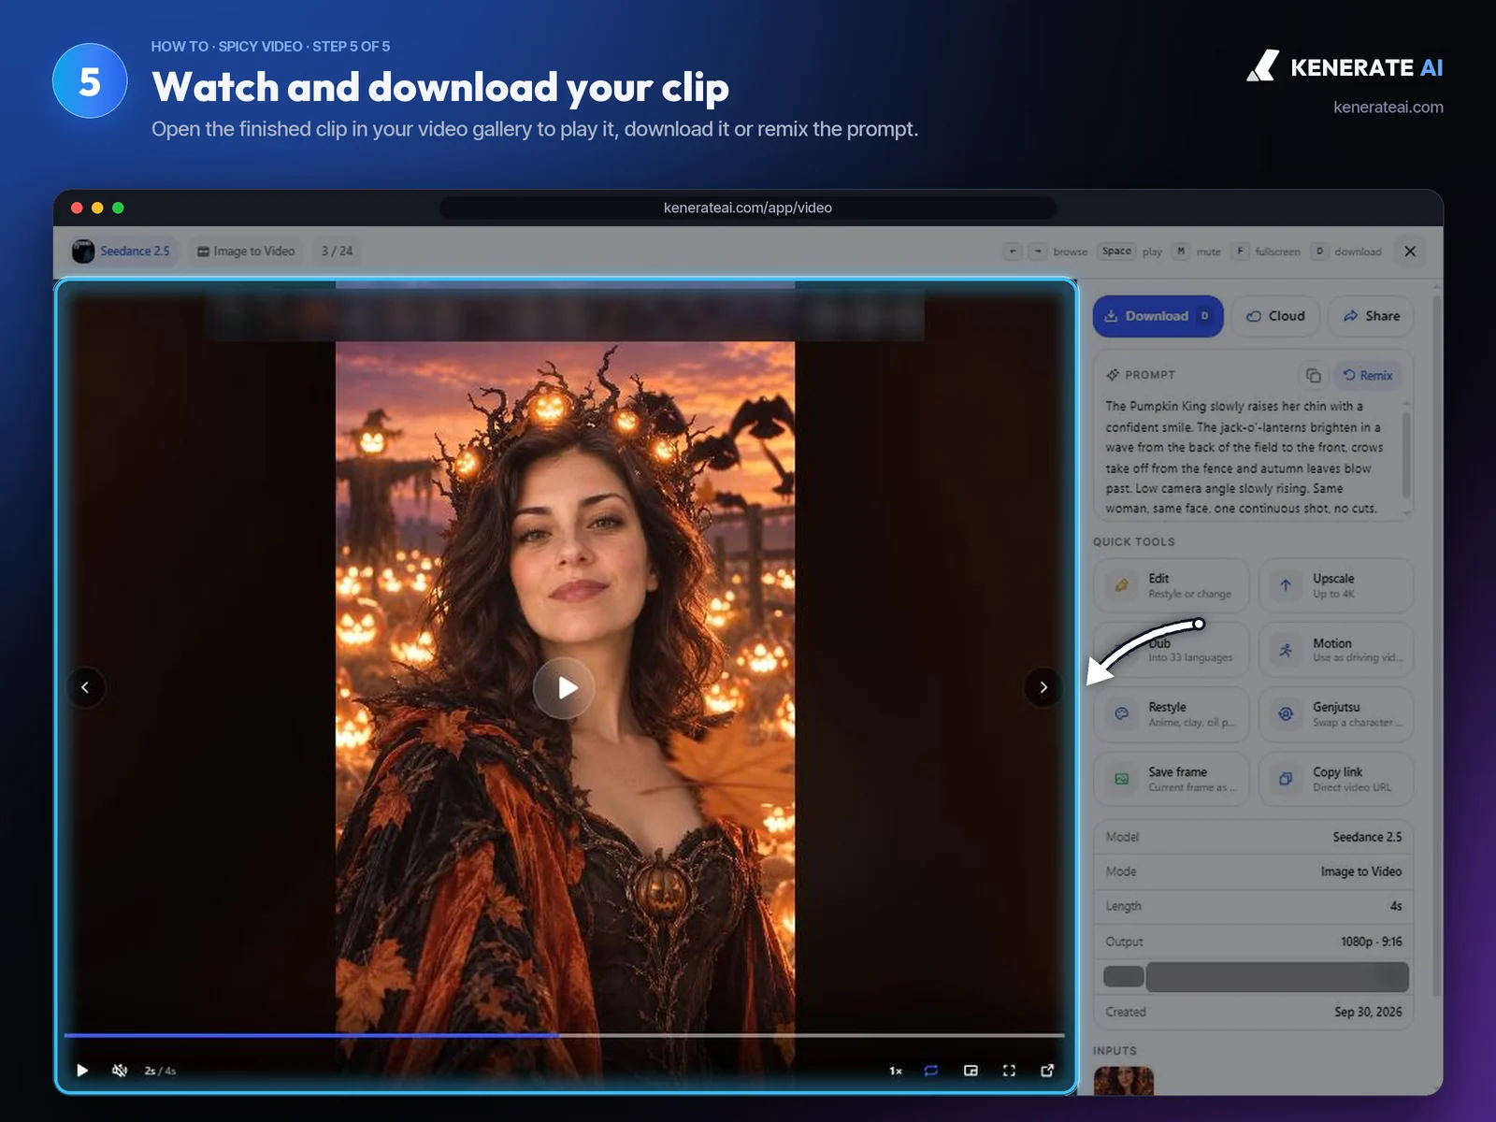
Task: Click the Motion running figure icon
Action: pos(1286,650)
